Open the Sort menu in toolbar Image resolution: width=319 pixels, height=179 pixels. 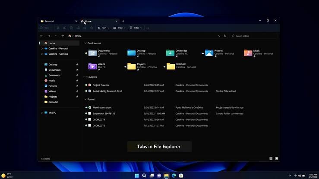103,28
